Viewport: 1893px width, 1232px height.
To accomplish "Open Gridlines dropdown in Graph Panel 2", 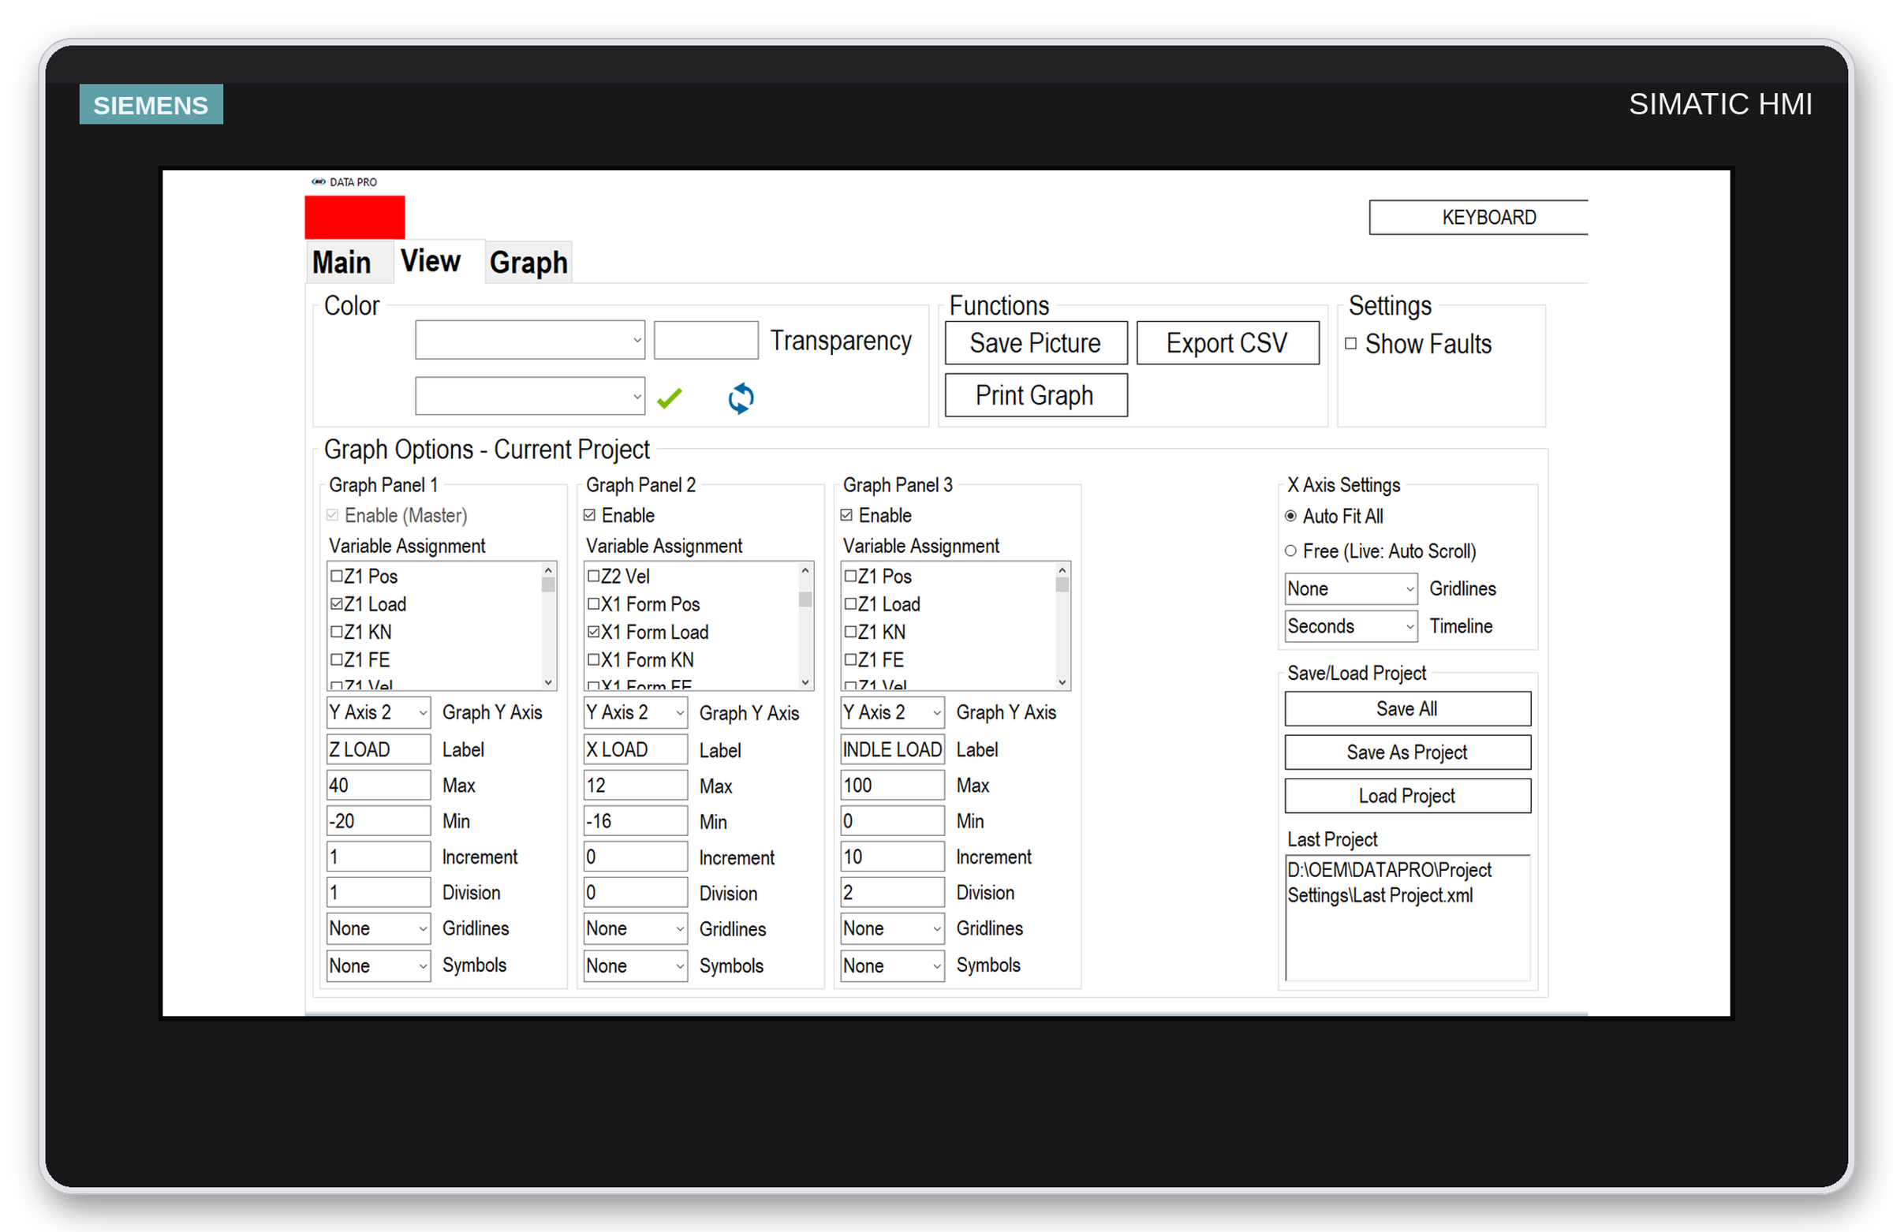I will coord(636,929).
